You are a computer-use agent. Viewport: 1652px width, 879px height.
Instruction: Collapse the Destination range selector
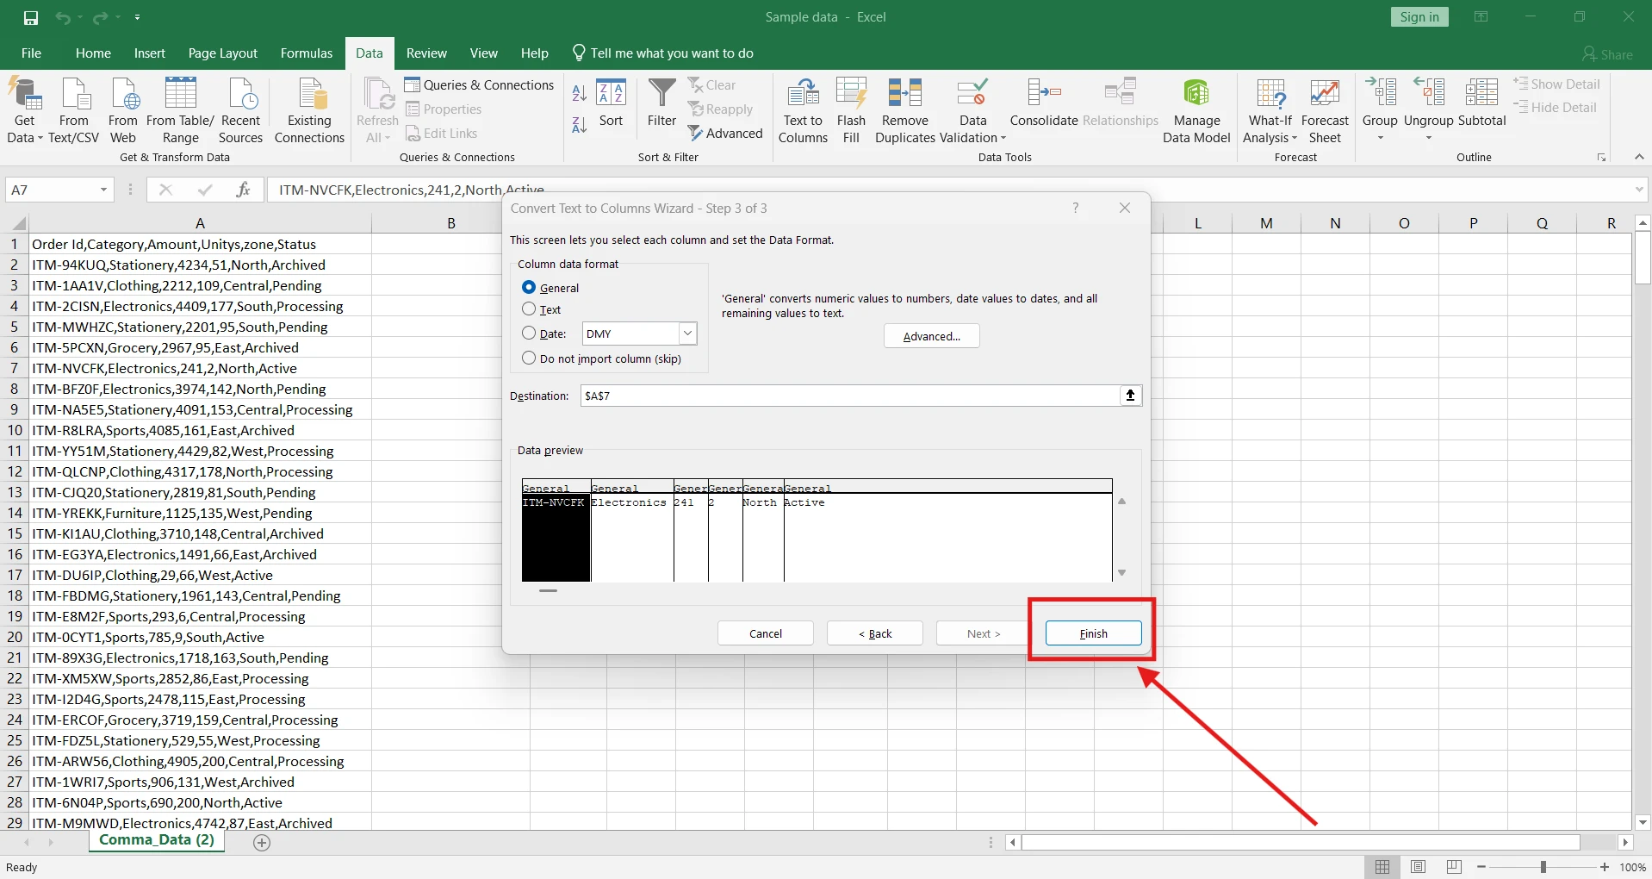pyautogui.click(x=1130, y=396)
